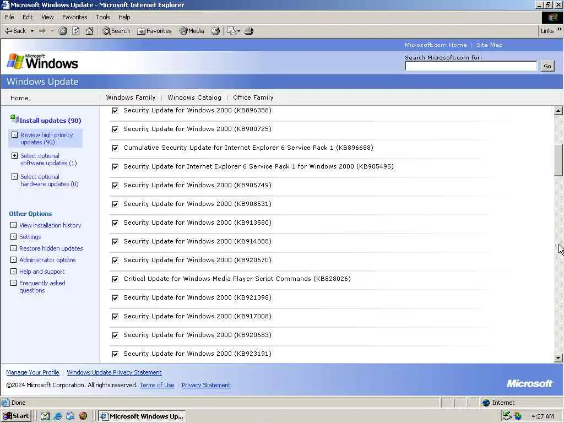Click the Install updates icon
Image resolution: width=564 pixels, height=423 pixels.
[14, 118]
